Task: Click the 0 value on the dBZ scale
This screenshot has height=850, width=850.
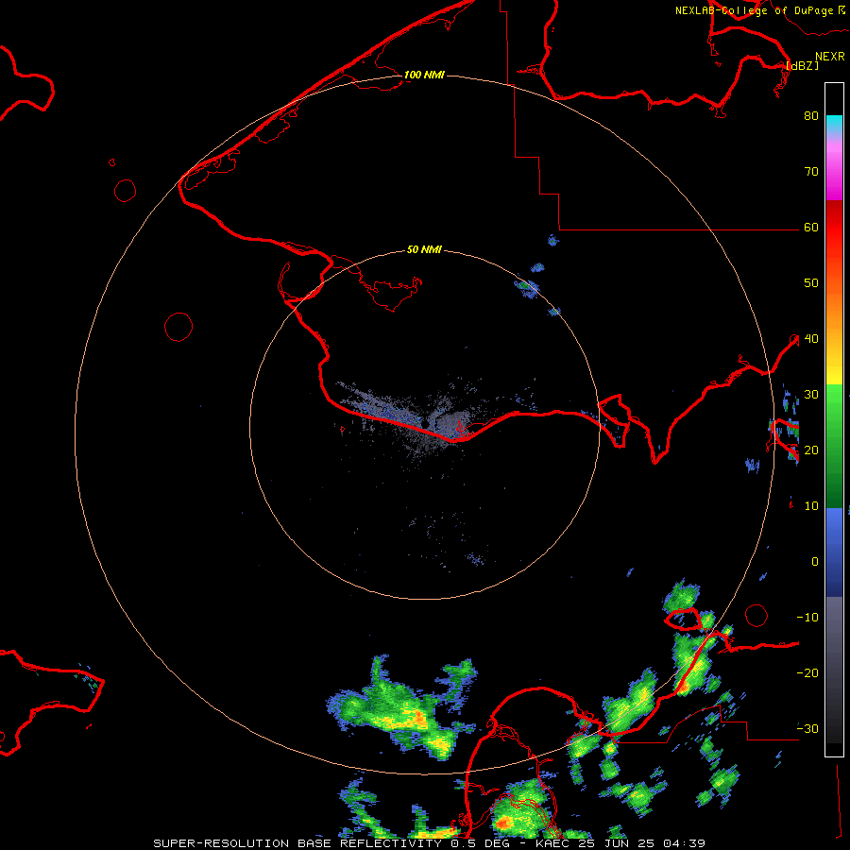Action: (x=815, y=562)
